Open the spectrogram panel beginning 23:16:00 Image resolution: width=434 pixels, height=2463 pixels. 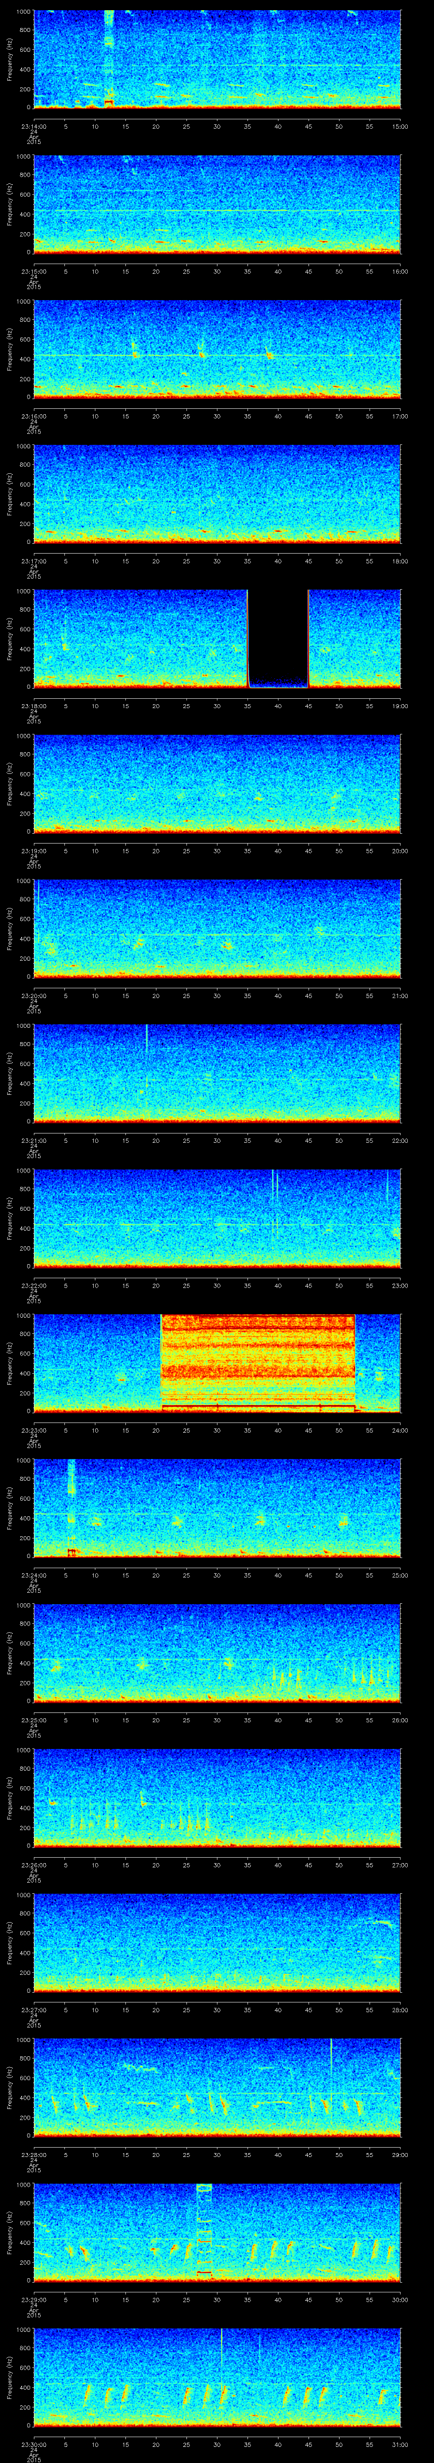tap(217, 349)
